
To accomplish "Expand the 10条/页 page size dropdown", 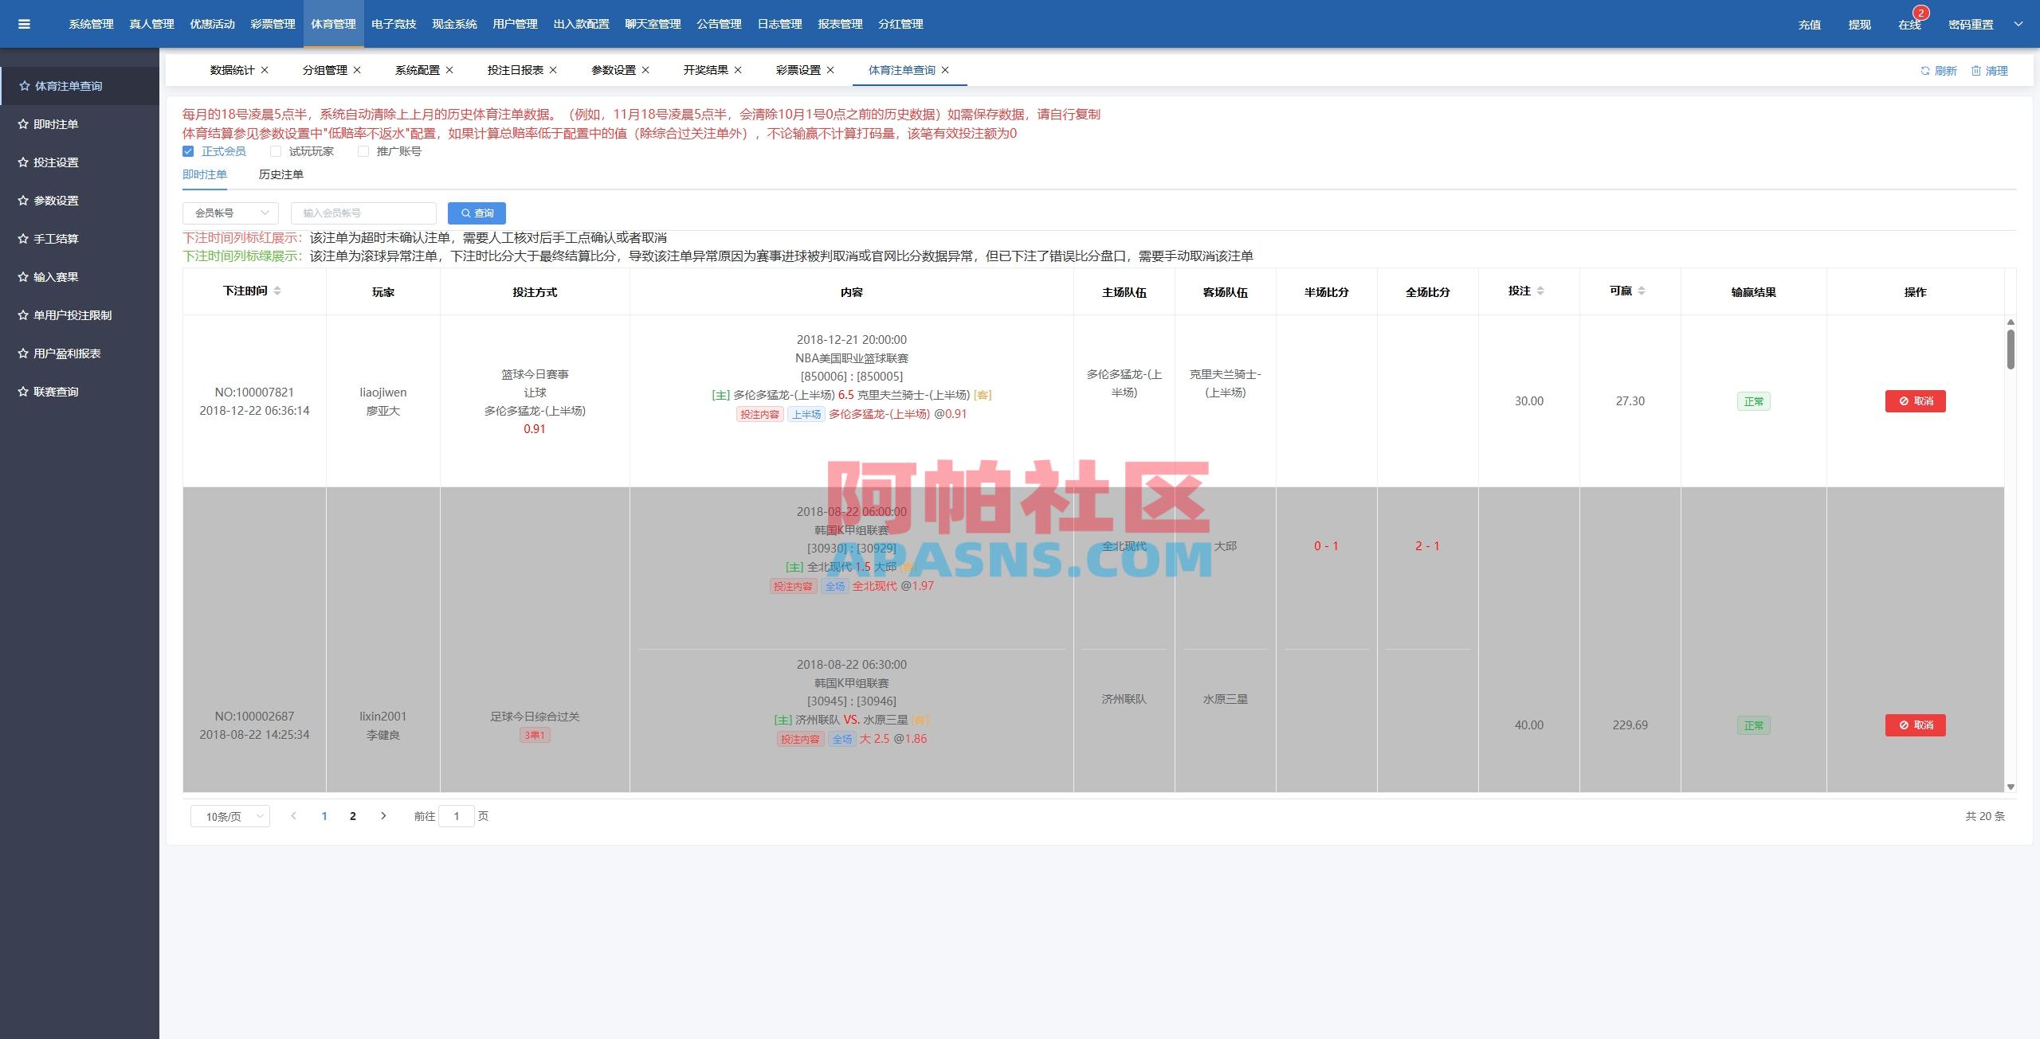I will [x=230, y=816].
